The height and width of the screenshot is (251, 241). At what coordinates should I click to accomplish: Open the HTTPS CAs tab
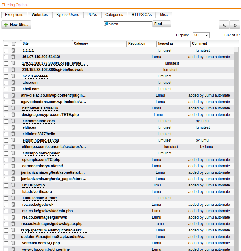pyautogui.click(x=141, y=15)
